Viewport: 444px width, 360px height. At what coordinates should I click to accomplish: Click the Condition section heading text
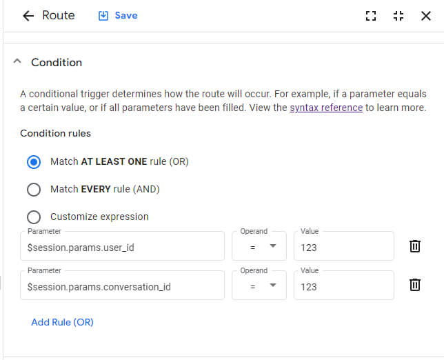coord(57,62)
